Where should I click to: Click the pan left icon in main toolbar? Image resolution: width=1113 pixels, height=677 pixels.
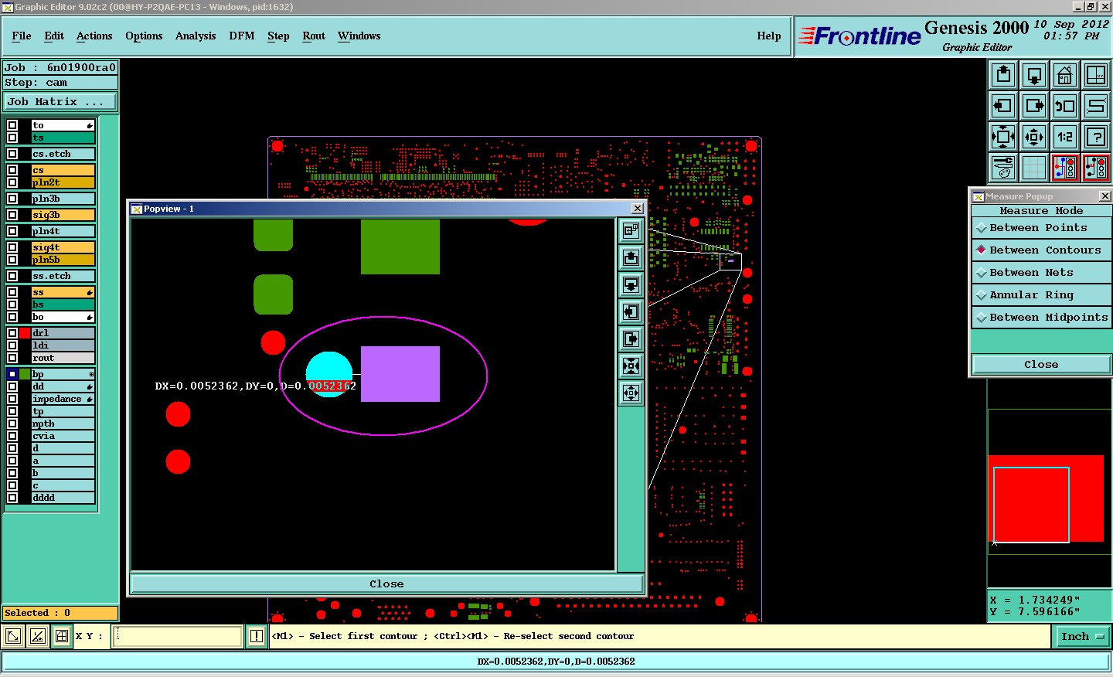coord(1003,106)
